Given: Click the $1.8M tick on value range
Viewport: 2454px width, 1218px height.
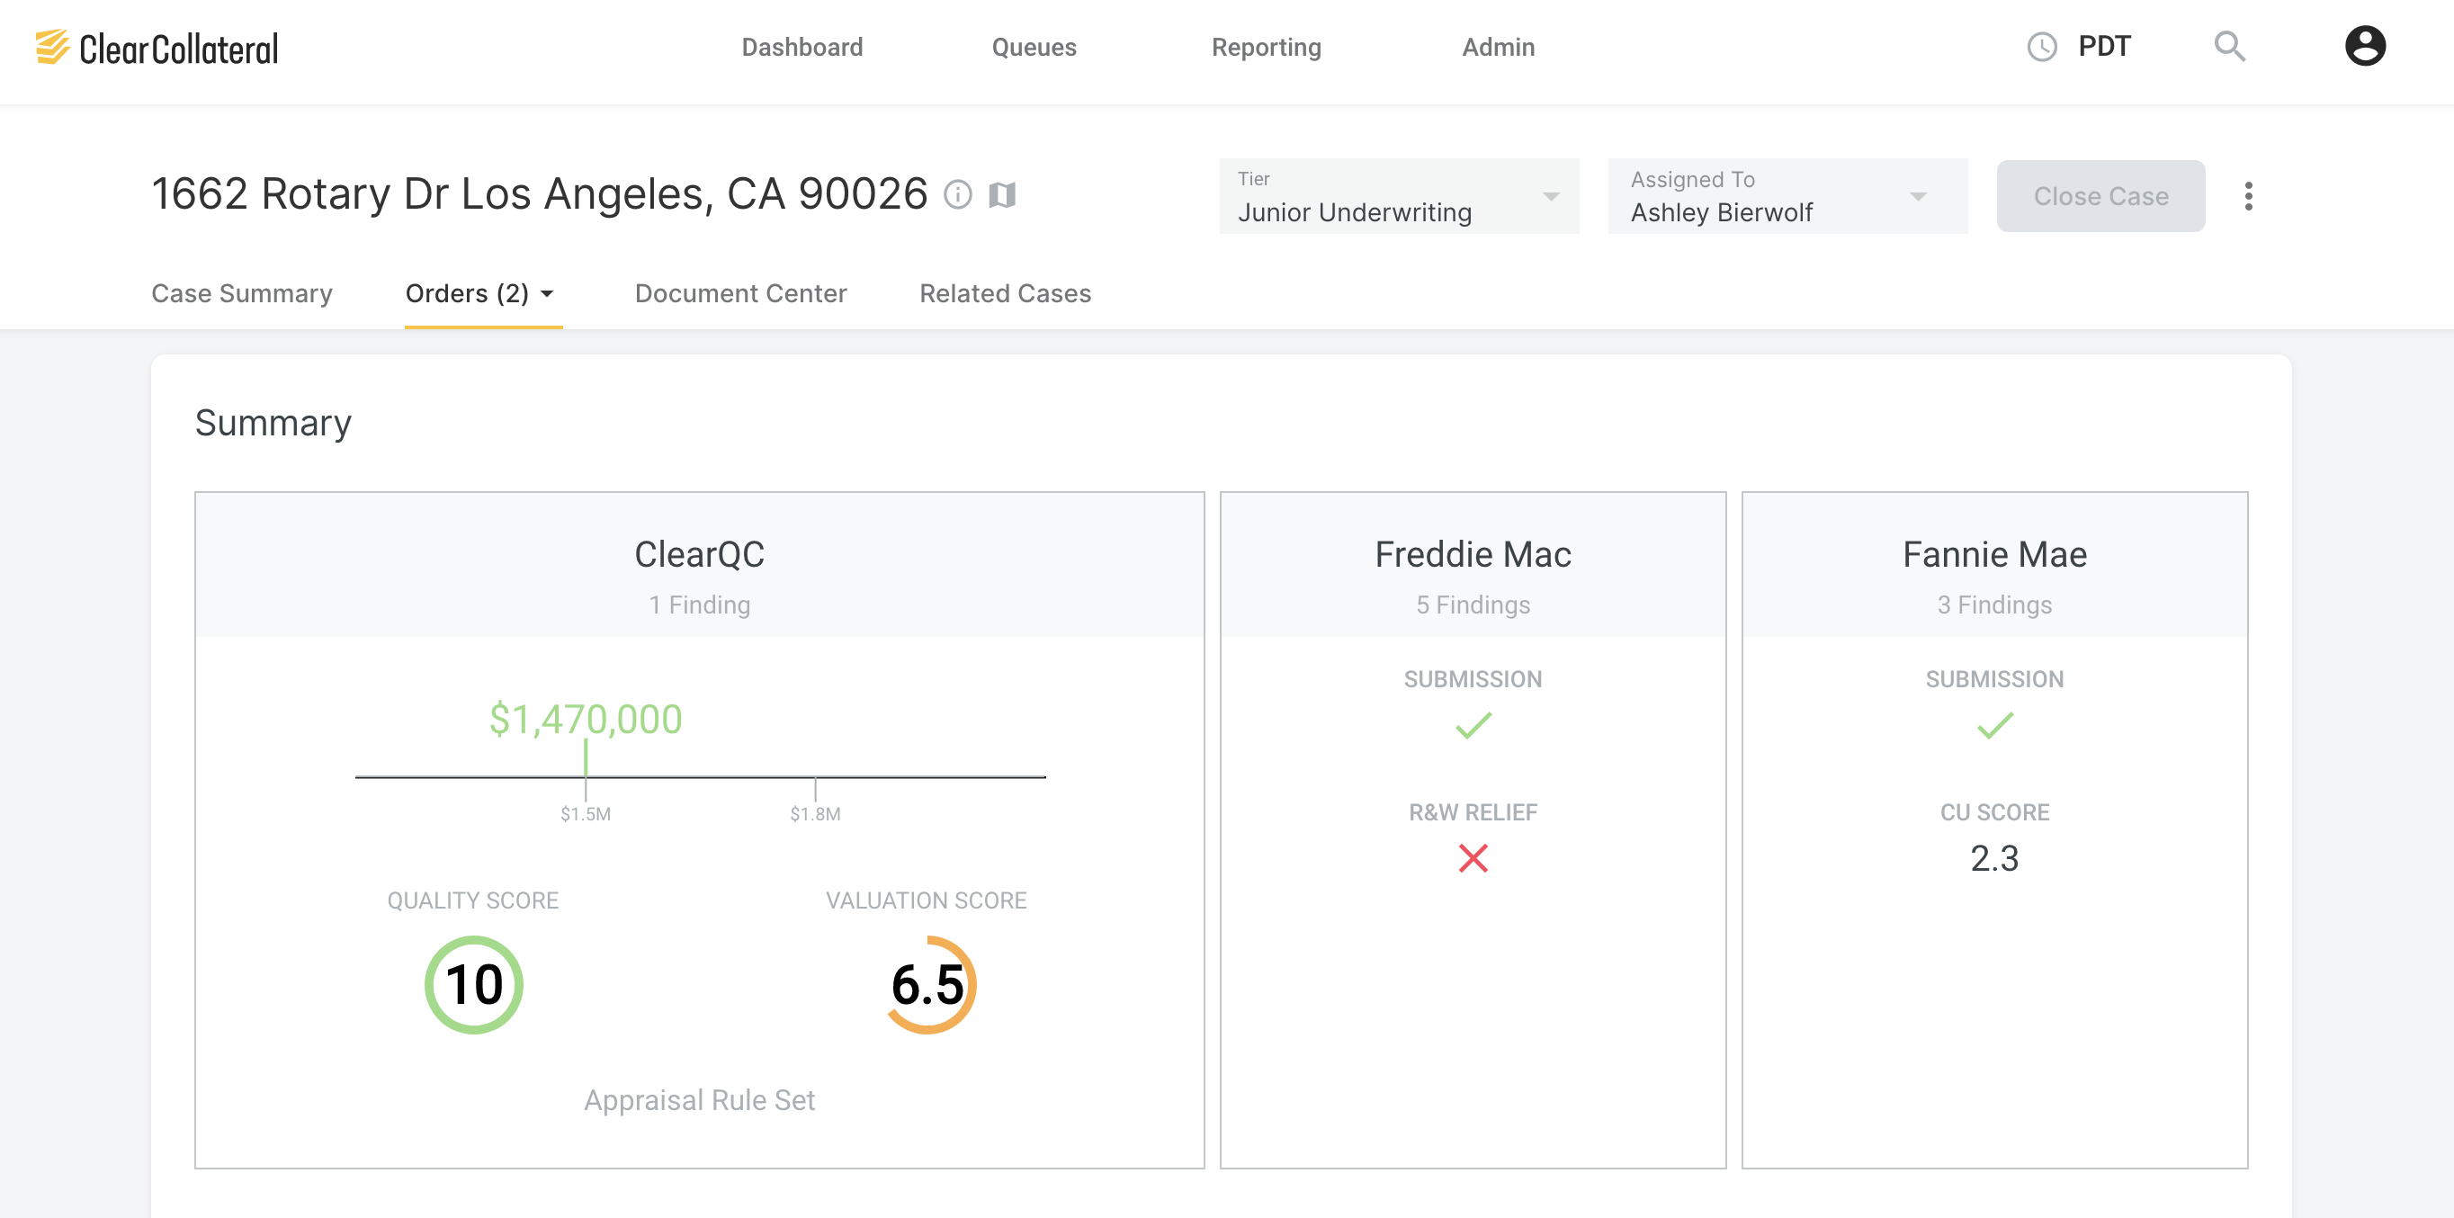Looking at the screenshot, I should [x=814, y=813].
